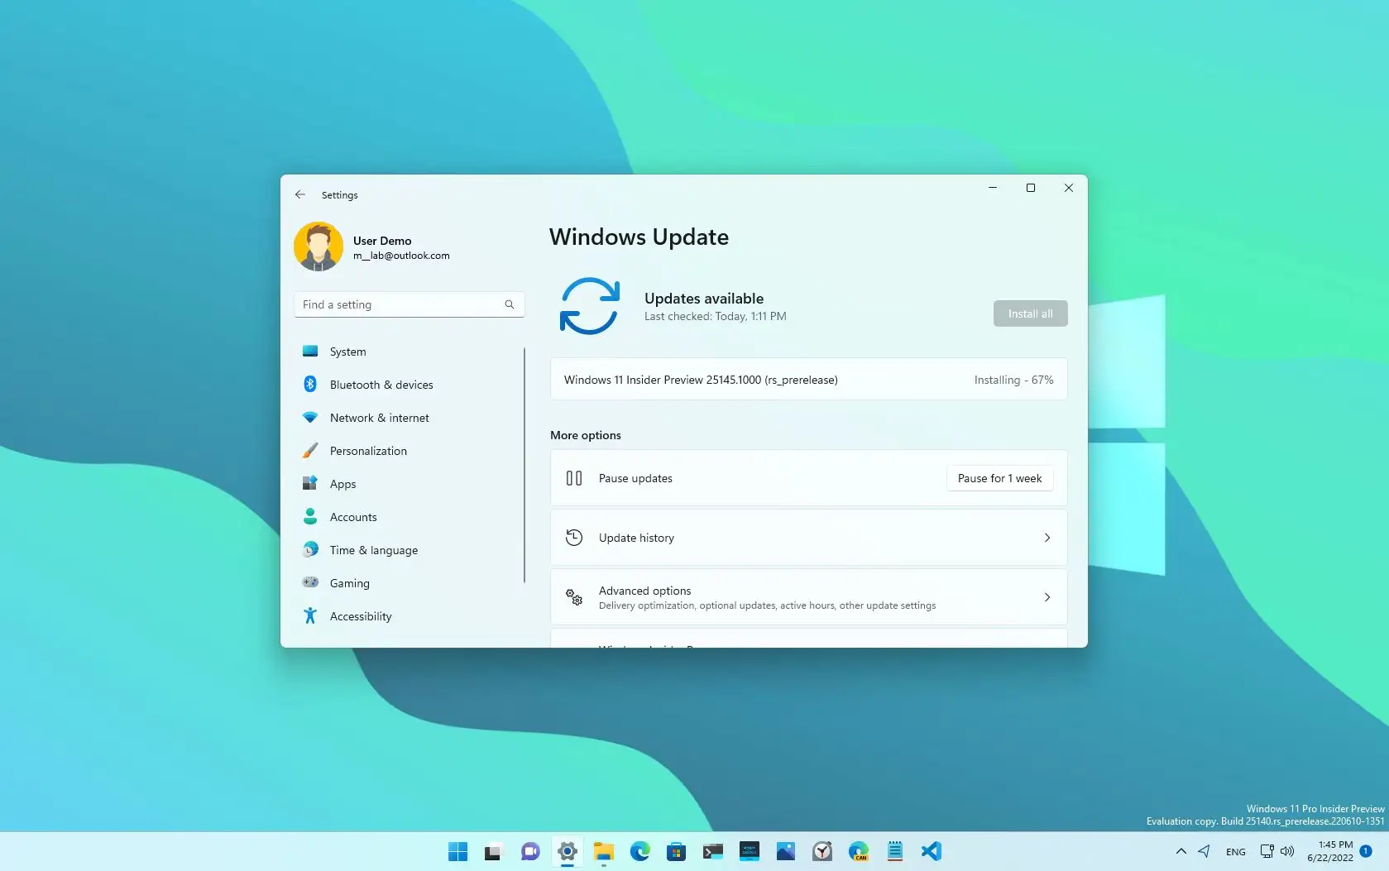Click the Windows Update refresh icon
Viewport: 1389px width, 871px height.
tap(589, 306)
